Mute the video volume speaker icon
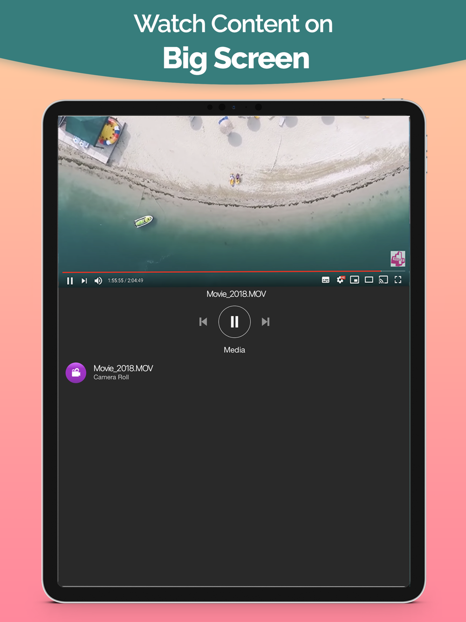This screenshot has width=466, height=622. [x=98, y=281]
